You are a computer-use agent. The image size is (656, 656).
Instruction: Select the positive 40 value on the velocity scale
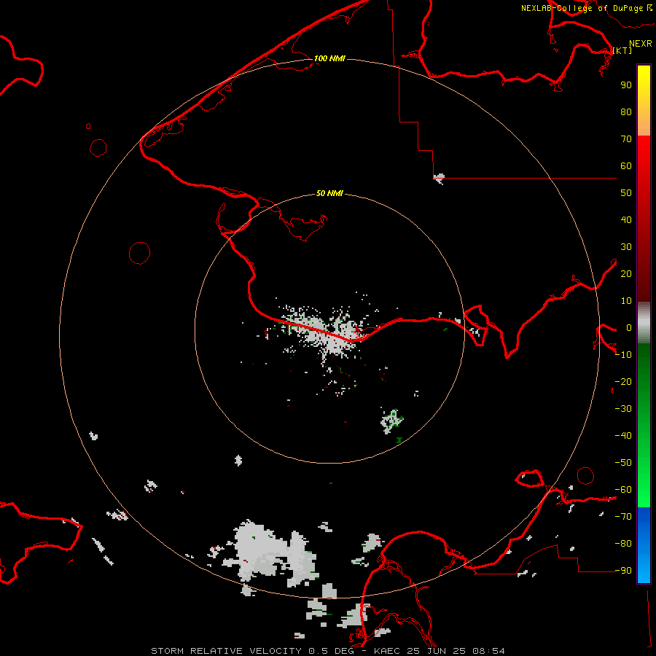(x=626, y=220)
